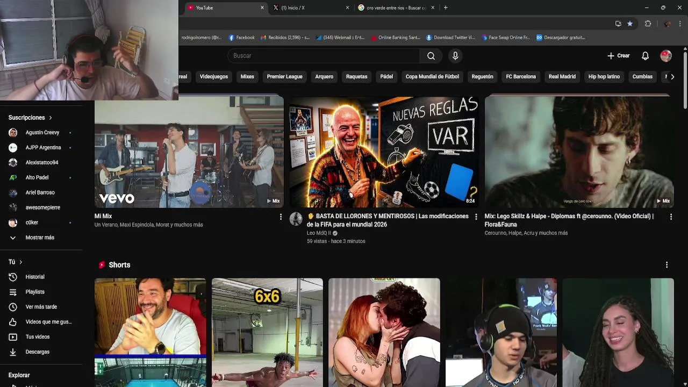Viewport: 688px width, 387px height.
Task: Select the Cumbias filter chip
Action: tap(642, 77)
